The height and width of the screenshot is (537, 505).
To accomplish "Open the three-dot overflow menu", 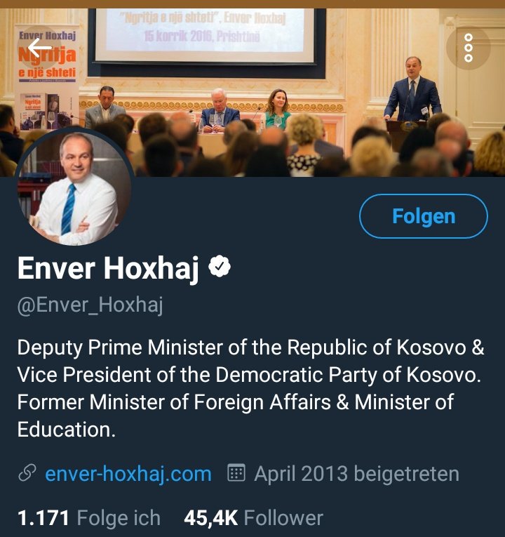I will pyautogui.click(x=468, y=48).
